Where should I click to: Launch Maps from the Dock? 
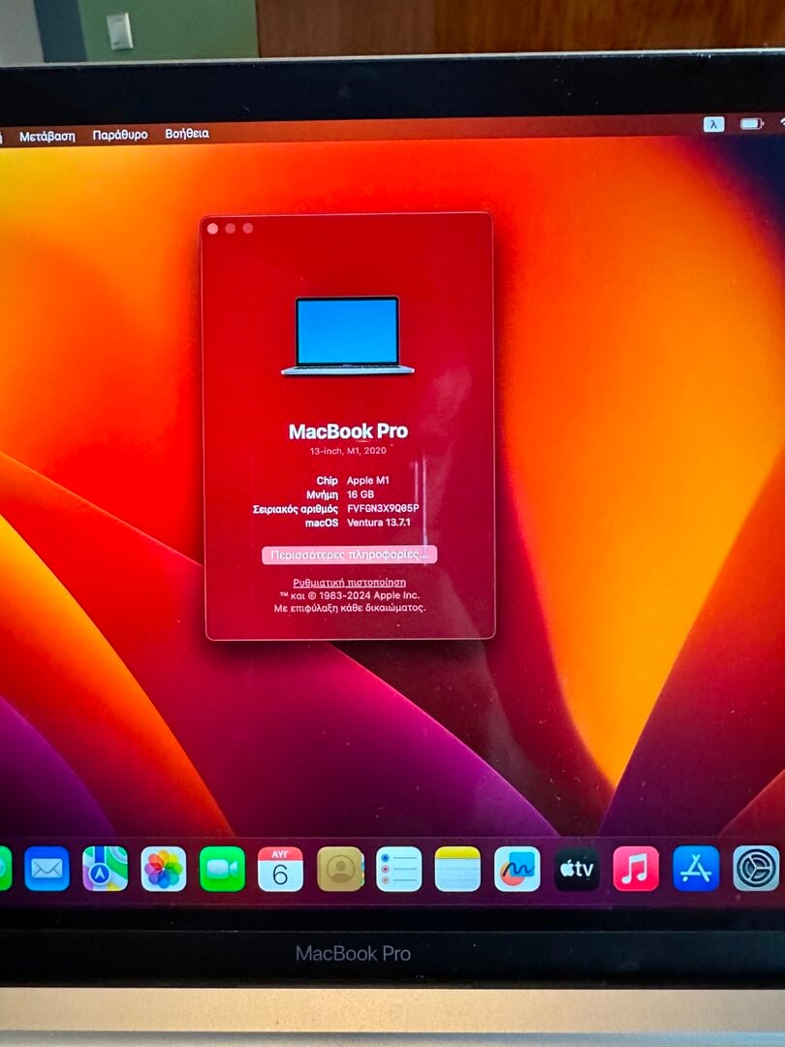click(x=105, y=869)
